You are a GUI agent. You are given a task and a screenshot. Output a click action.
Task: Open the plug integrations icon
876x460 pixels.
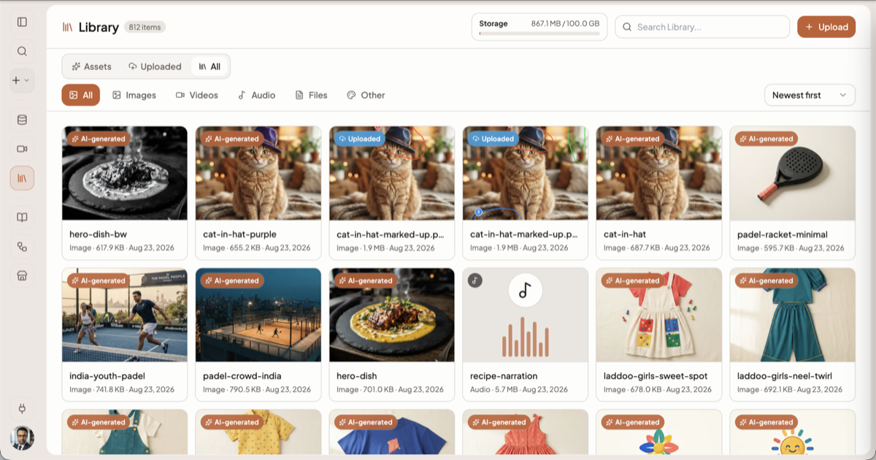[22, 408]
